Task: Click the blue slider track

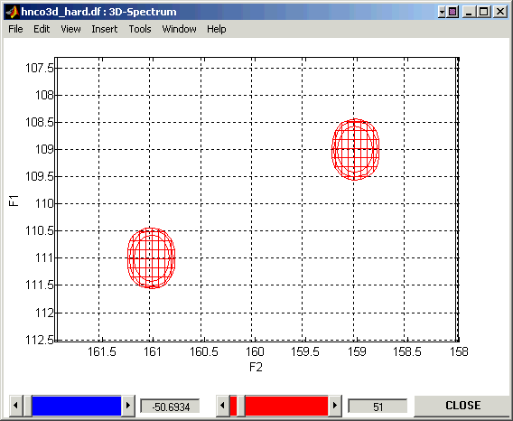Action: point(77,406)
